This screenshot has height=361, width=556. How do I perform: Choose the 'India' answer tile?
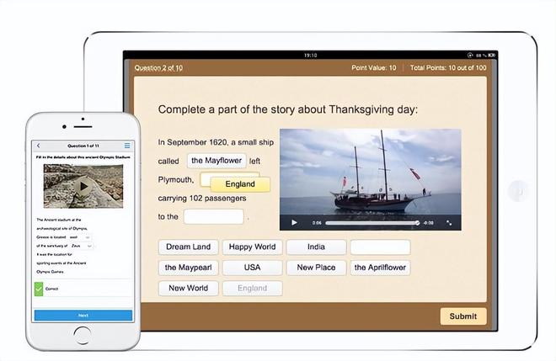pyautogui.click(x=316, y=247)
